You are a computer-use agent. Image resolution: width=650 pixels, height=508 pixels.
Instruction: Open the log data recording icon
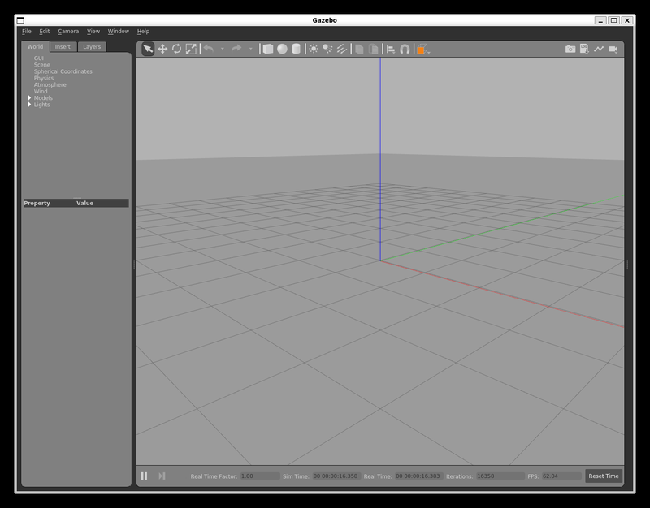click(584, 49)
